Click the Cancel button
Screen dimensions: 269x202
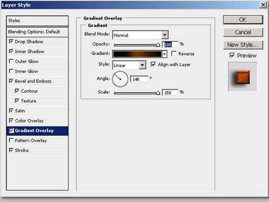coord(243,32)
